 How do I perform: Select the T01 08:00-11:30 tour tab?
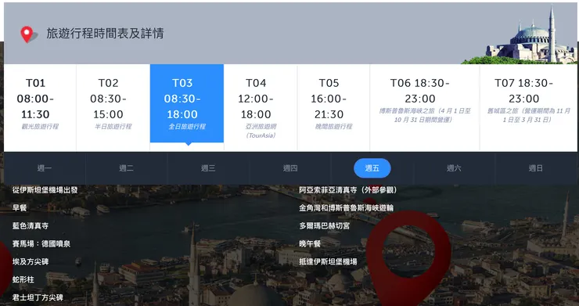tap(40, 107)
